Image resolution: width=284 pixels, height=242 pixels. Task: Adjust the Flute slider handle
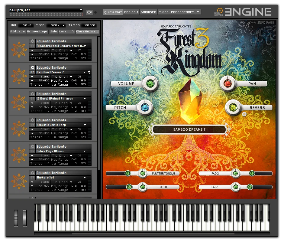click(129, 187)
